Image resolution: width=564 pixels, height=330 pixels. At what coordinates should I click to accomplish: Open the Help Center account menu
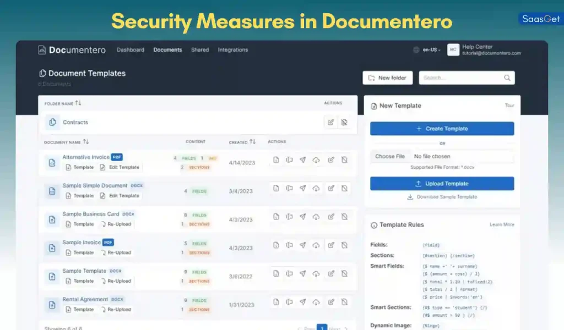[x=484, y=50]
